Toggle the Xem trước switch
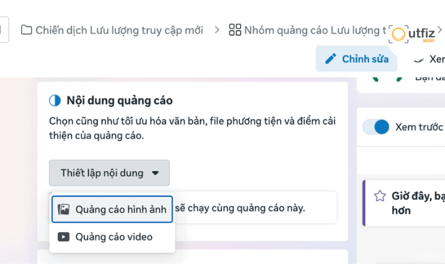445x278 pixels. (376, 127)
